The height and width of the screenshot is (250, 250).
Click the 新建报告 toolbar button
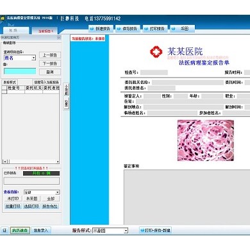pyautogui.click(x=100, y=29)
